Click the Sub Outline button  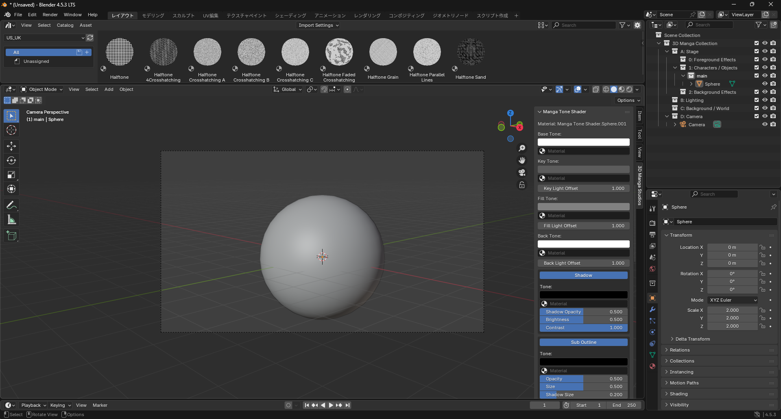tap(583, 342)
